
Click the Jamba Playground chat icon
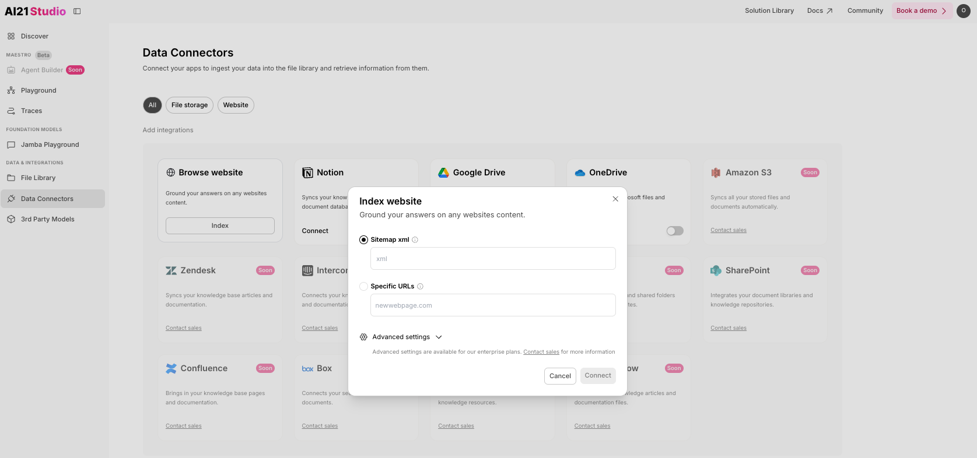tap(11, 145)
